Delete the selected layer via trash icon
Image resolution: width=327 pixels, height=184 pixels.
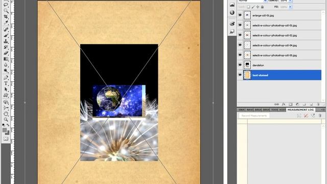tap(318, 104)
